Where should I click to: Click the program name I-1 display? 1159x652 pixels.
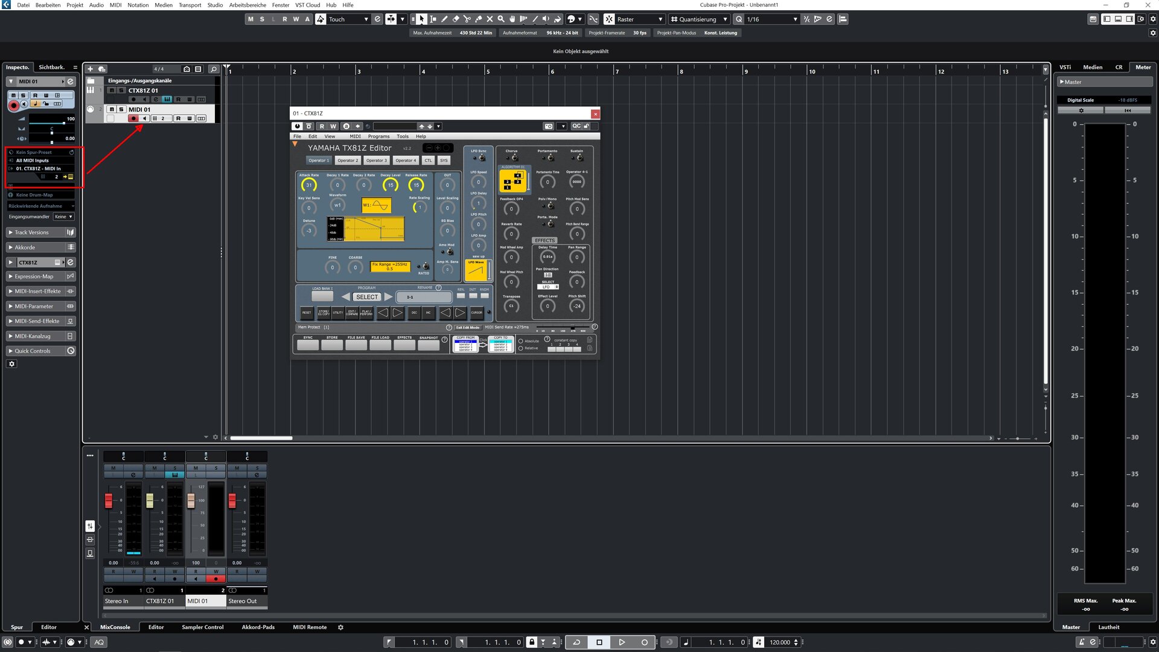[x=424, y=297]
